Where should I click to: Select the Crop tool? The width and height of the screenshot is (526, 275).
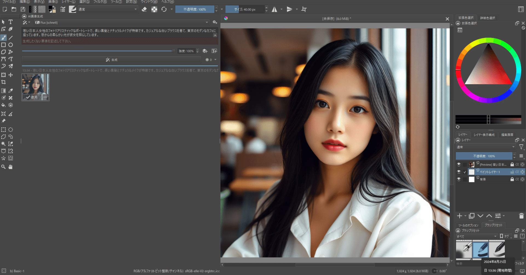click(x=4, y=82)
